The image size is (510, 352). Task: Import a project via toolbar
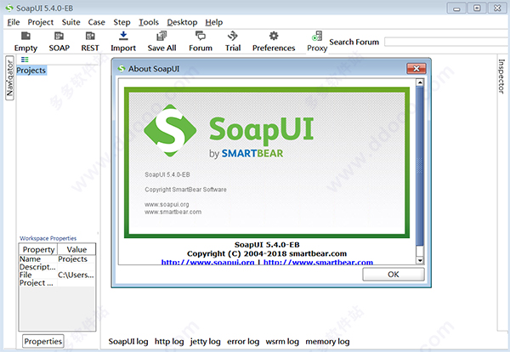pos(123,42)
